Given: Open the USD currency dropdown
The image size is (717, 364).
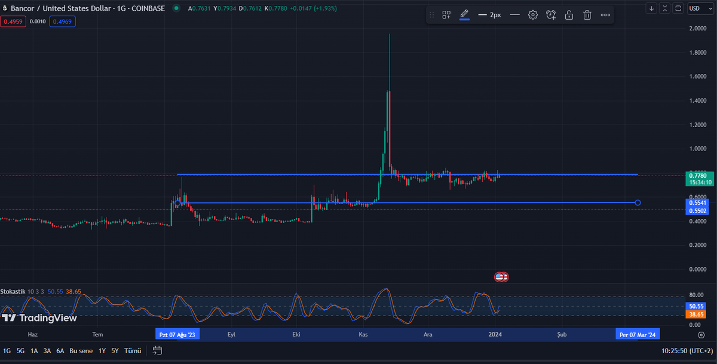Looking at the screenshot, I should pyautogui.click(x=699, y=8).
